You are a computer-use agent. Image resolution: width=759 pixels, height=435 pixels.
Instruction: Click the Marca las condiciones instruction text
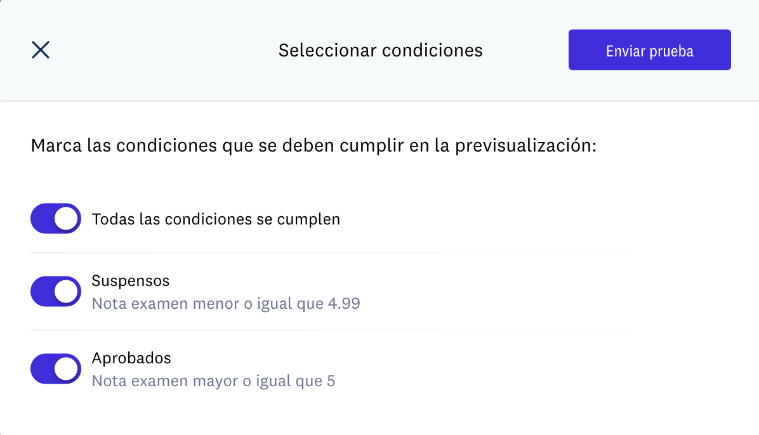pos(313,146)
